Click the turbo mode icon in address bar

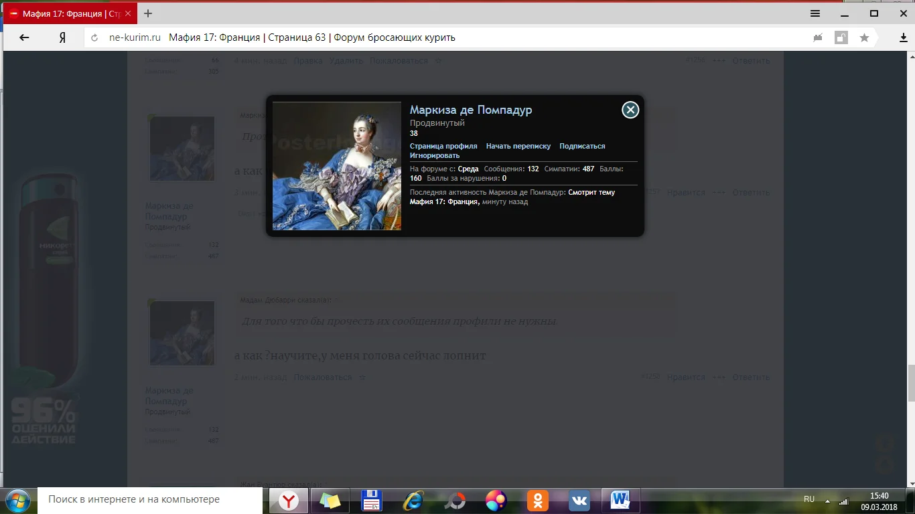coord(817,37)
